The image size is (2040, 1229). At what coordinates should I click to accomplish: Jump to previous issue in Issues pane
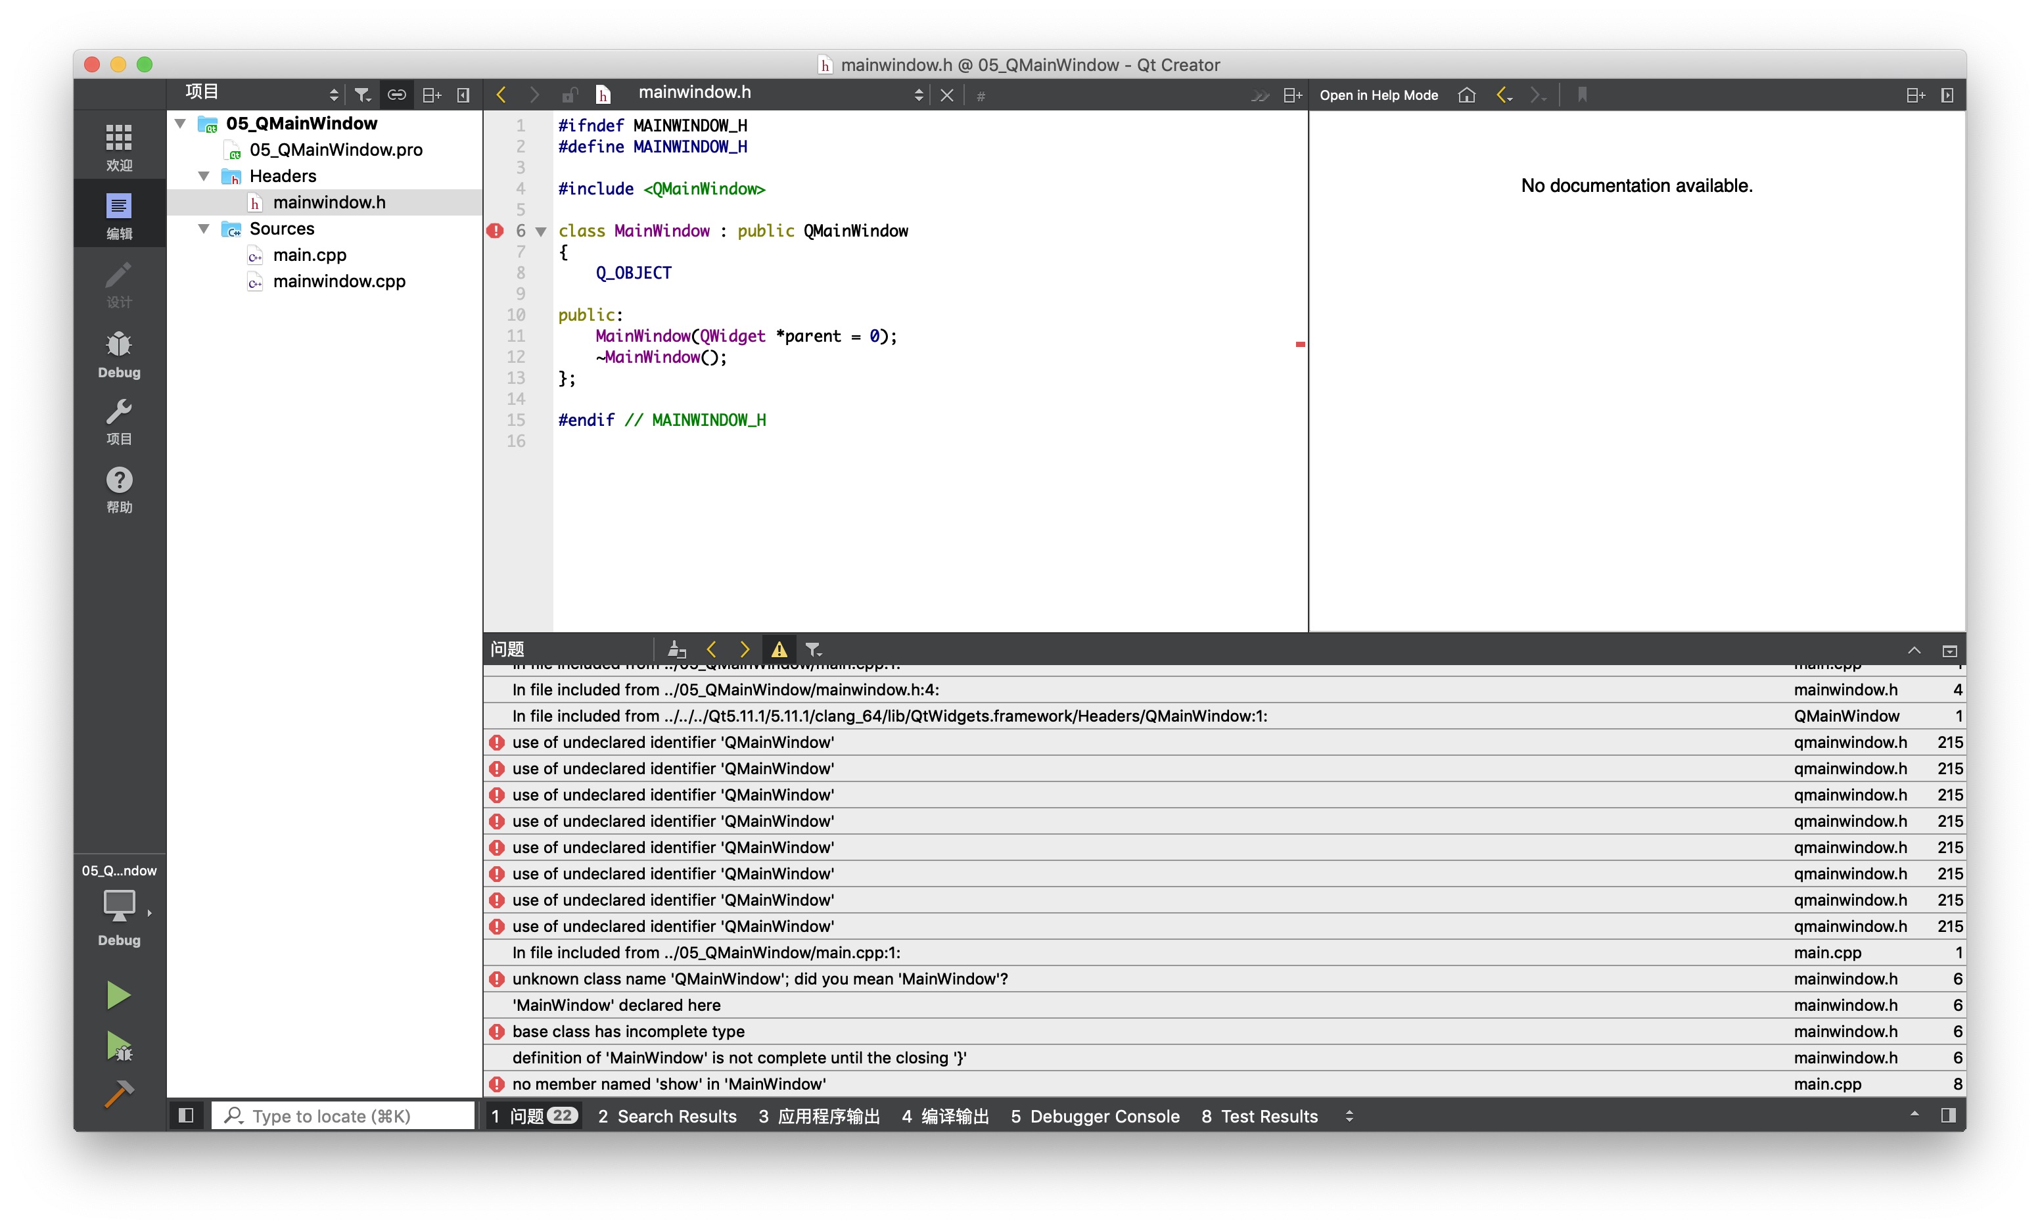point(711,649)
